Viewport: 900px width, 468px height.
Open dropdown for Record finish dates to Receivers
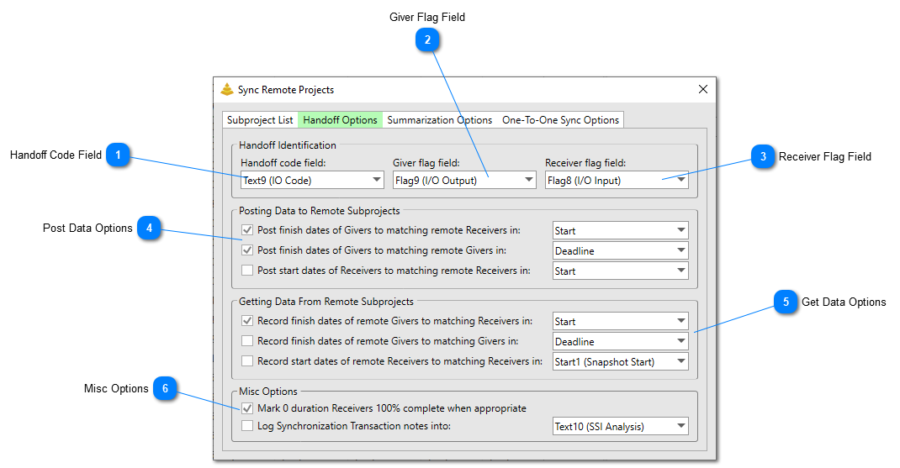[x=621, y=321]
